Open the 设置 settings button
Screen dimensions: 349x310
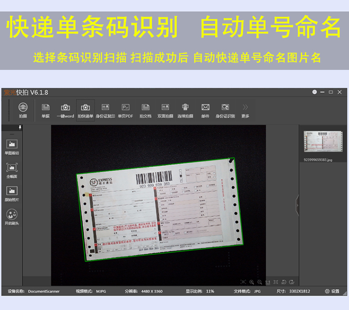pos(332,291)
